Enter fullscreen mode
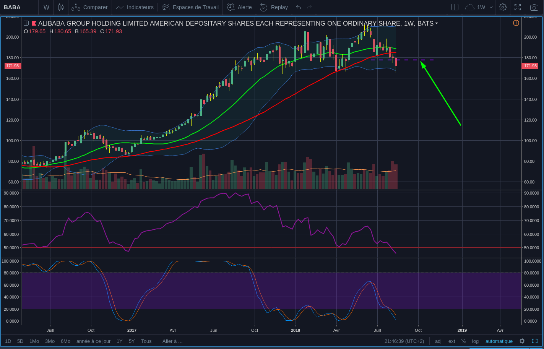The image size is (544, 349). (x=518, y=7)
